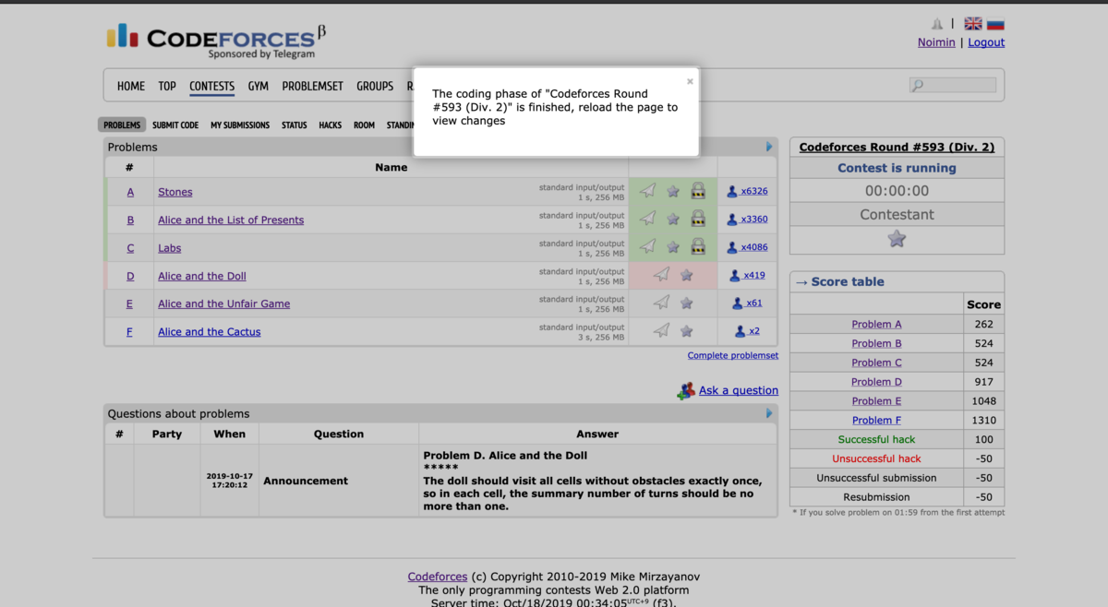Star the Alice and the Unfair Game problem
1108x607 pixels.
pos(687,303)
